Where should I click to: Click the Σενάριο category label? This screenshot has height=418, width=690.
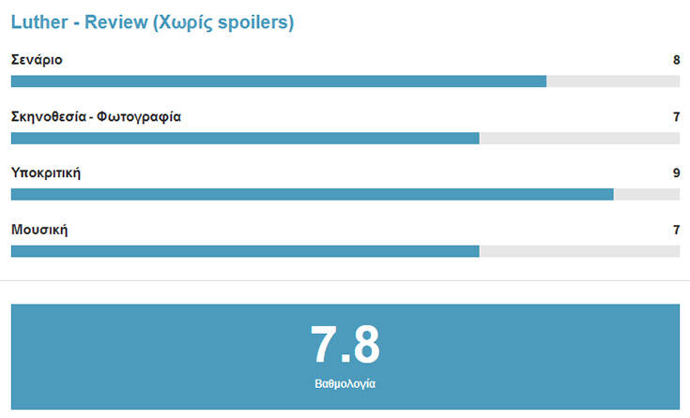37,60
